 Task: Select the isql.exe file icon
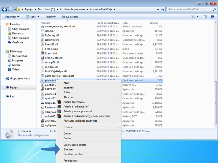coord(43,31)
